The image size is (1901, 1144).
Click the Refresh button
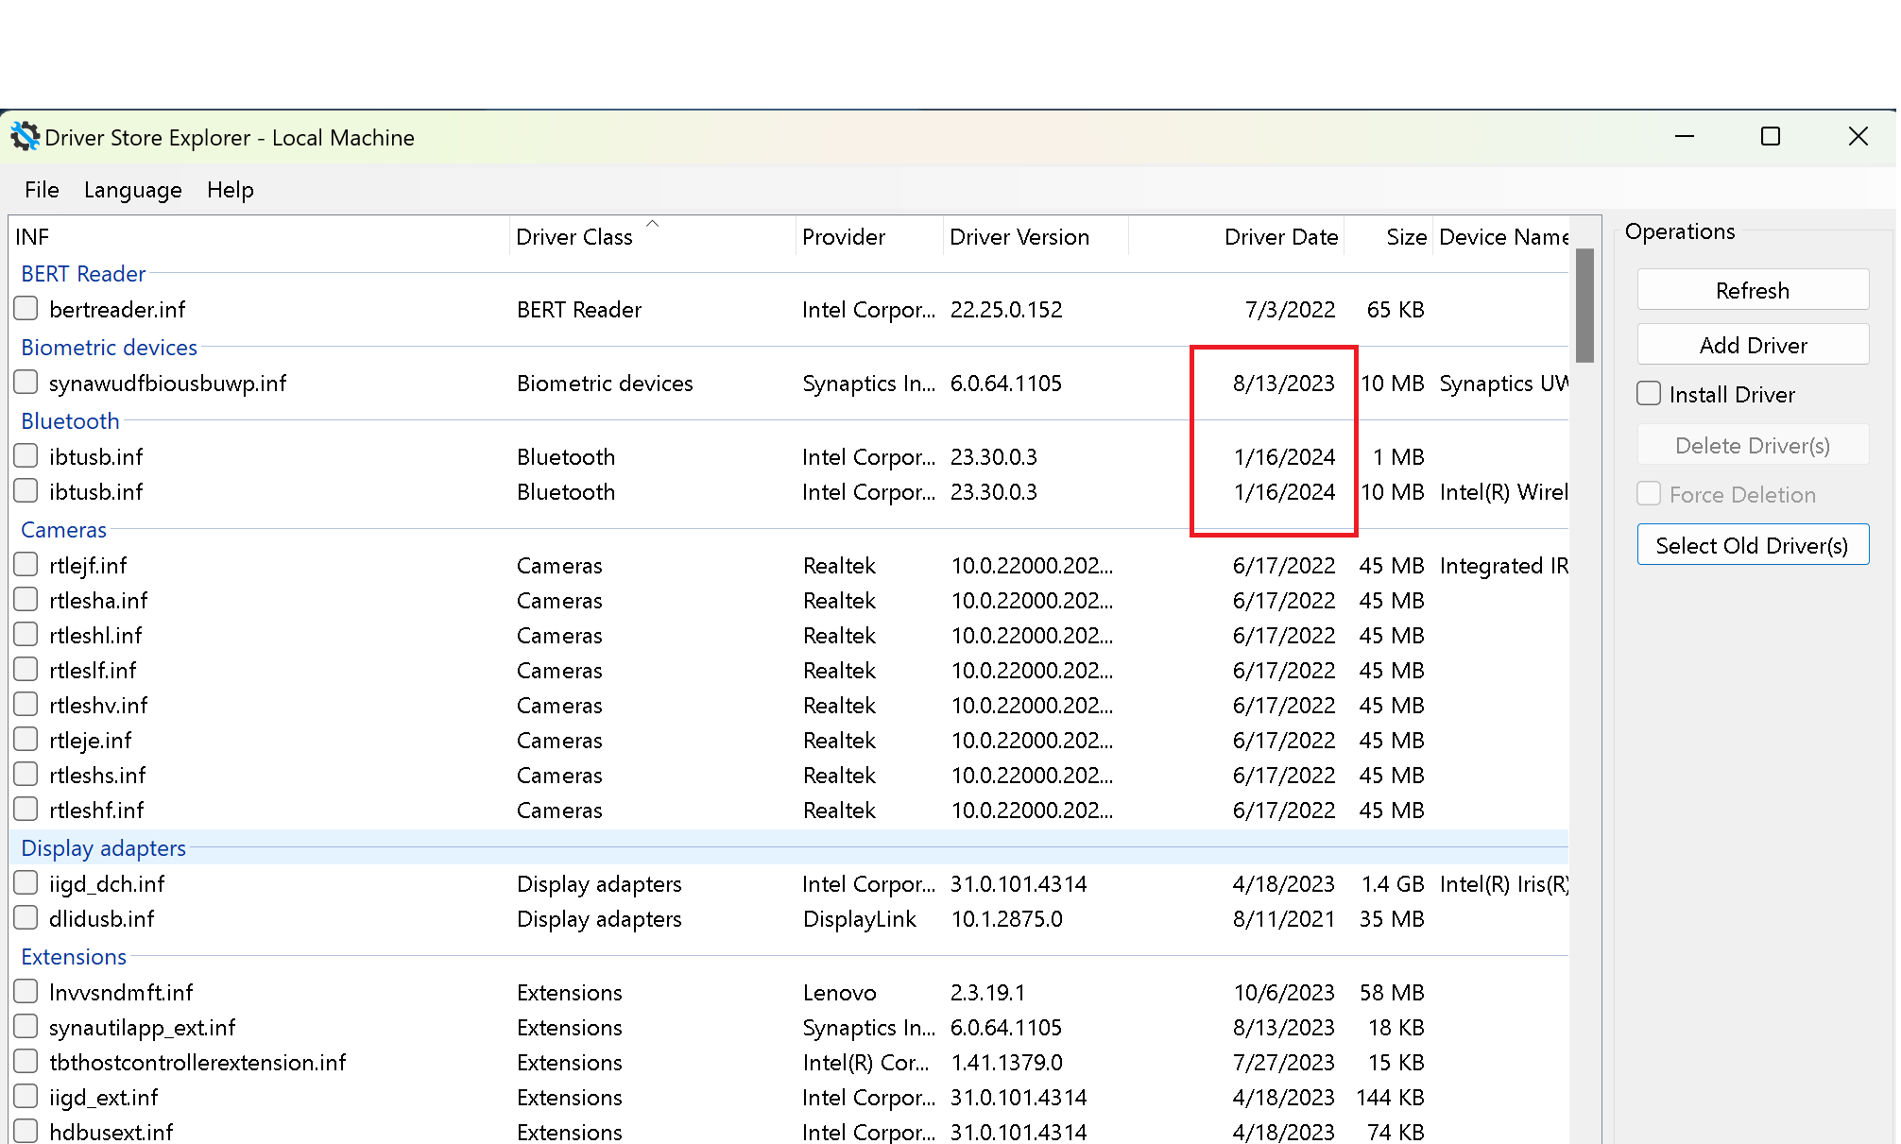point(1752,290)
